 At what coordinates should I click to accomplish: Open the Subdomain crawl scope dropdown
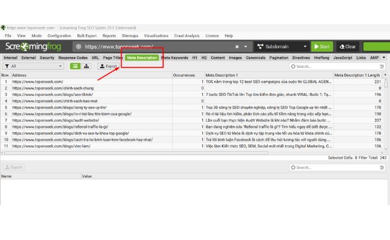[x=281, y=46]
